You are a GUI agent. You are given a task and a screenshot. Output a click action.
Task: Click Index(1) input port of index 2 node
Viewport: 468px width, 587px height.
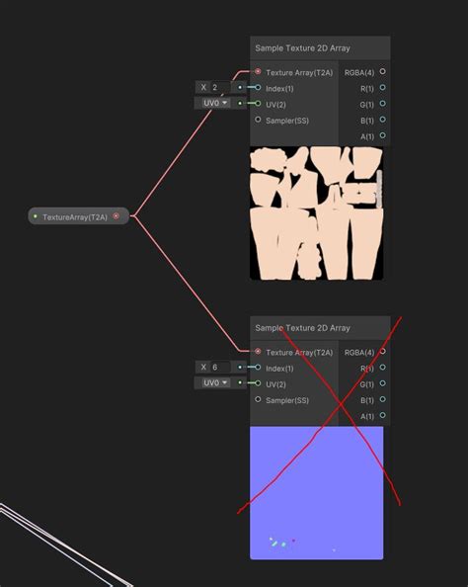(258, 87)
